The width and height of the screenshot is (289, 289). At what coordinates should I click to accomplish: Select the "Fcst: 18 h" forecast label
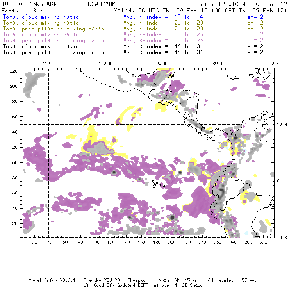pyautogui.click(x=22, y=11)
